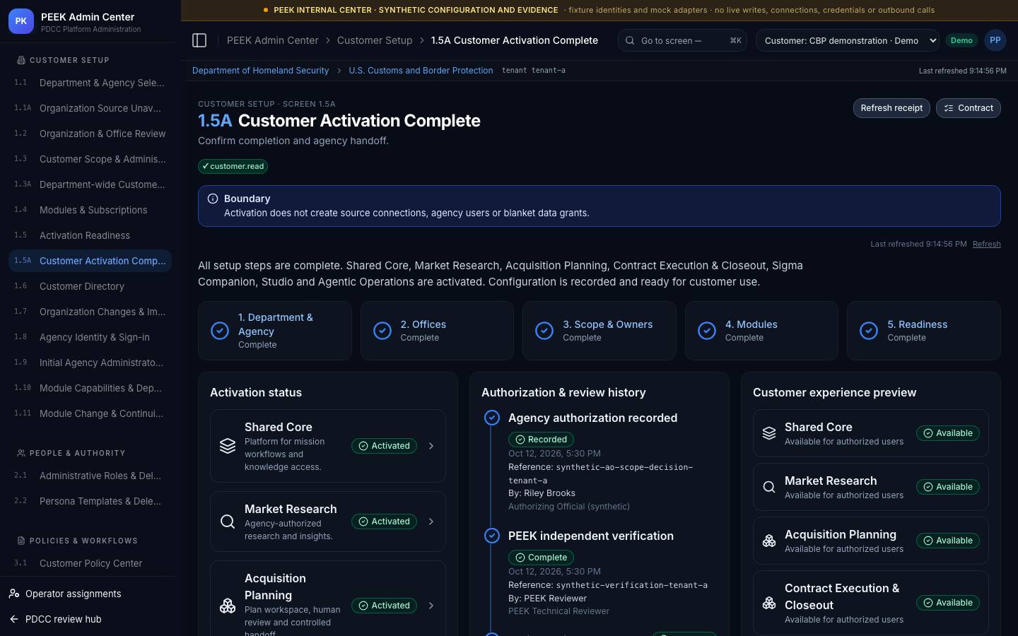Click the Shared Core layers icon in Activation status

coord(228,446)
